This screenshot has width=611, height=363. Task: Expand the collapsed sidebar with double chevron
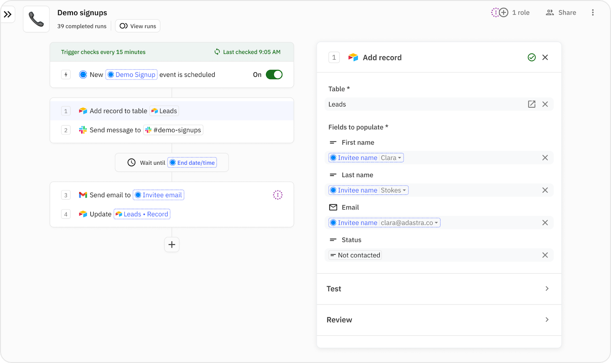(8, 15)
